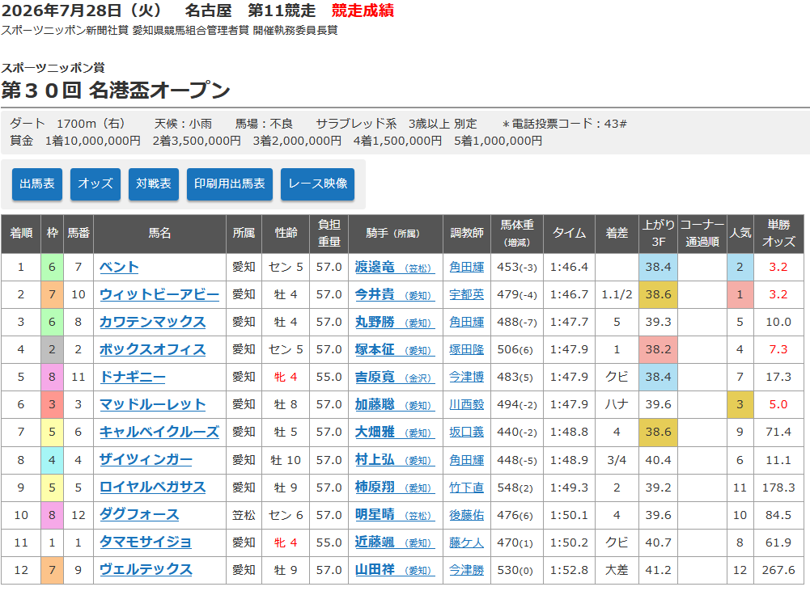810x591 pixels.
Task: Open horse カワテンマックス page
Action: [152, 322]
